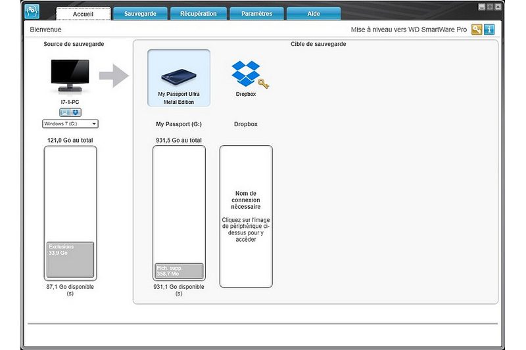Open the blue information icon
This screenshot has width=526, height=350.
click(x=489, y=30)
